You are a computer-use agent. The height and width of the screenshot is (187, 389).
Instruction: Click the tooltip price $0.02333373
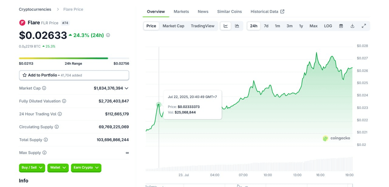189,107
